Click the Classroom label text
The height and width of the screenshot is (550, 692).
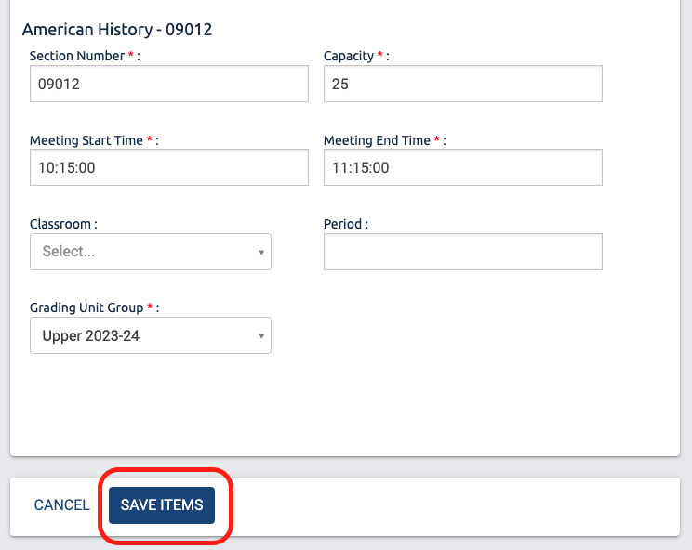(x=60, y=224)
